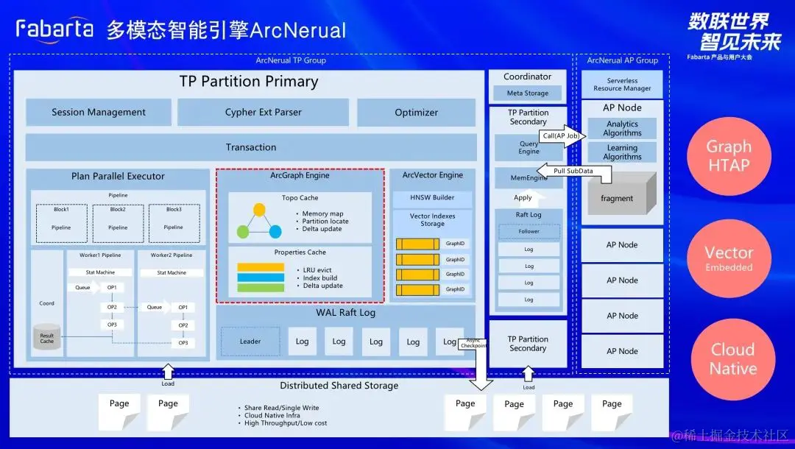Select the Session Management box
Image resolution: width=795 pixels, height=449 pixels.
coord(99,113)
